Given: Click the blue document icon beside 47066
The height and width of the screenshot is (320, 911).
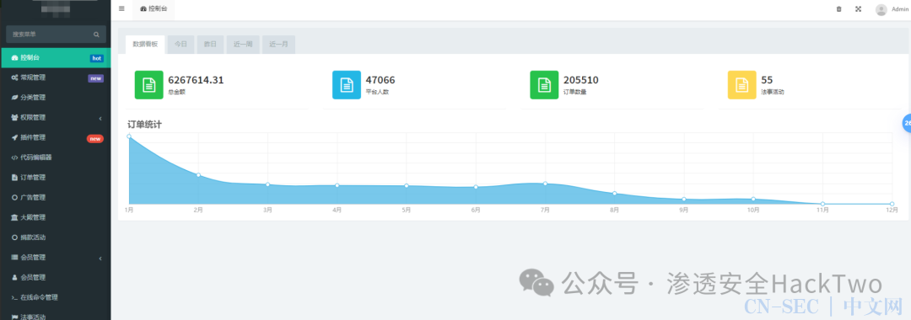Looking at the screenshot, I should pyautogui.click(x=347, y=85).
